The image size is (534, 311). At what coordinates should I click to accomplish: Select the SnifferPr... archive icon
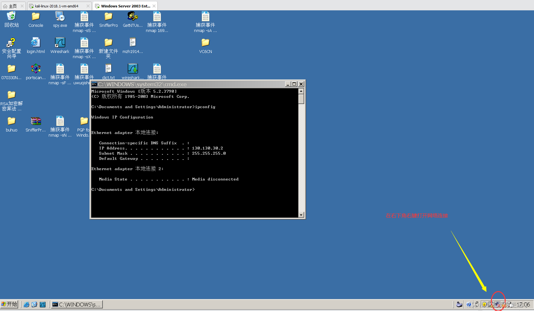36,124
